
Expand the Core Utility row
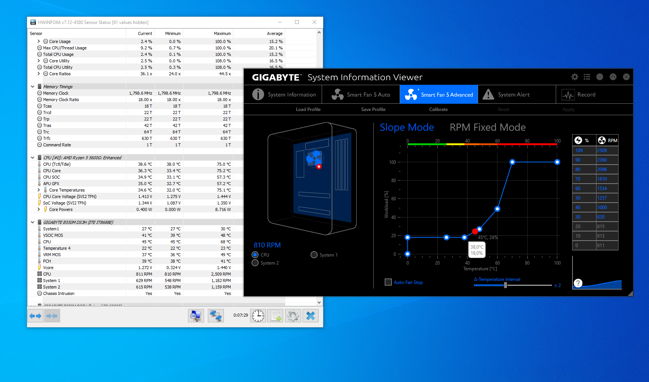(38, 61)
